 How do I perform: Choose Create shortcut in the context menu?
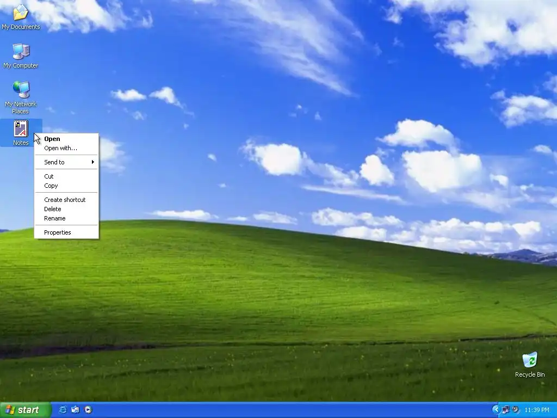point(66,200)
